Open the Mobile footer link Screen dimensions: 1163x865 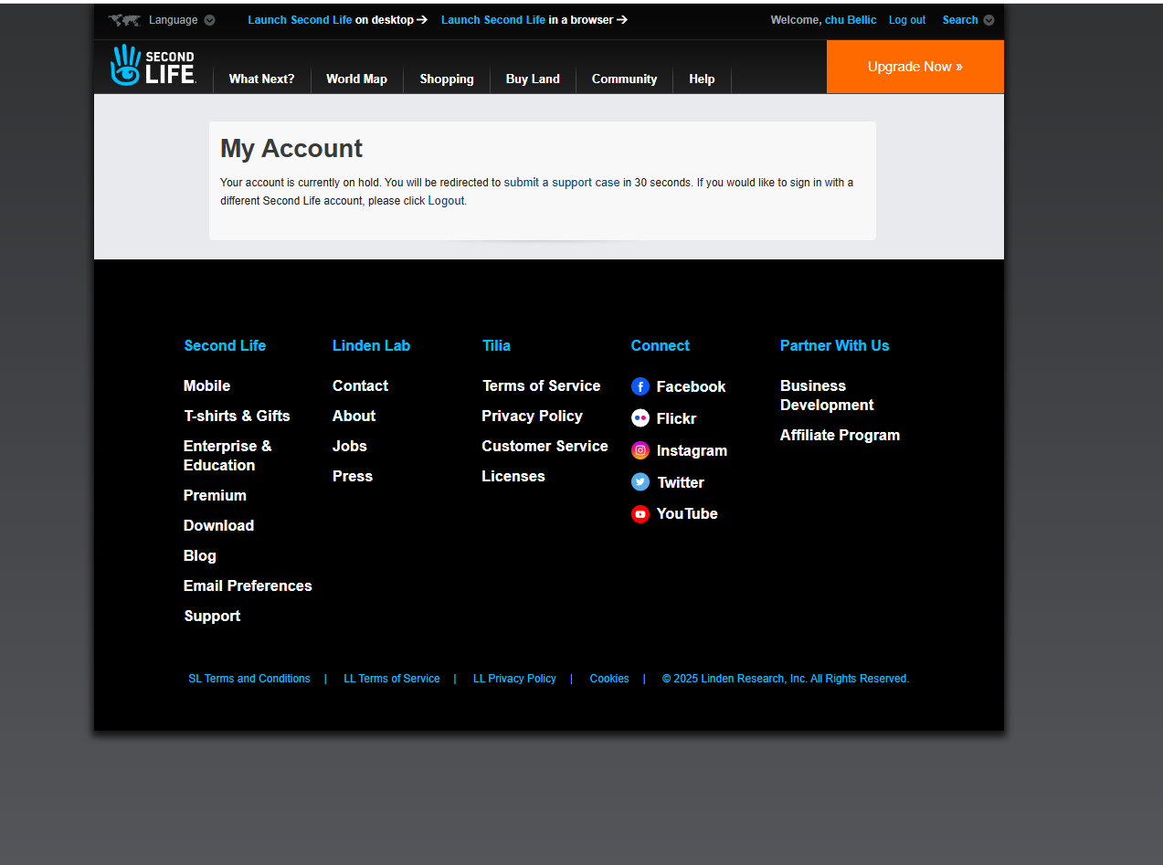(207, 386)
